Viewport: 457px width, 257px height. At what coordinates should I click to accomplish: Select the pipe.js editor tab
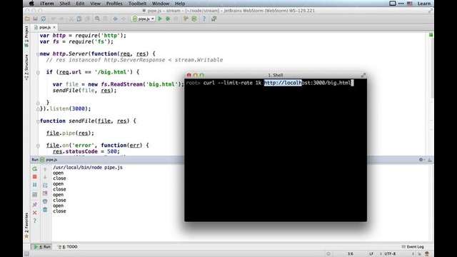44,27
